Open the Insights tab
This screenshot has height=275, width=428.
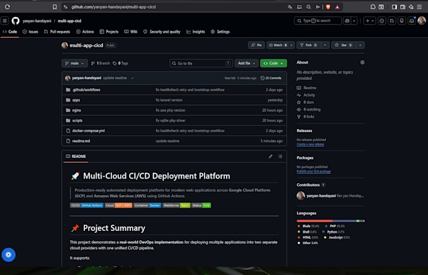(196, 31)
